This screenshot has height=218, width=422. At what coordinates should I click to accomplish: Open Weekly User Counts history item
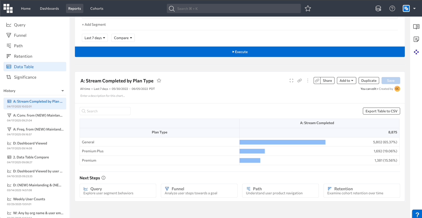pos(35,201)
